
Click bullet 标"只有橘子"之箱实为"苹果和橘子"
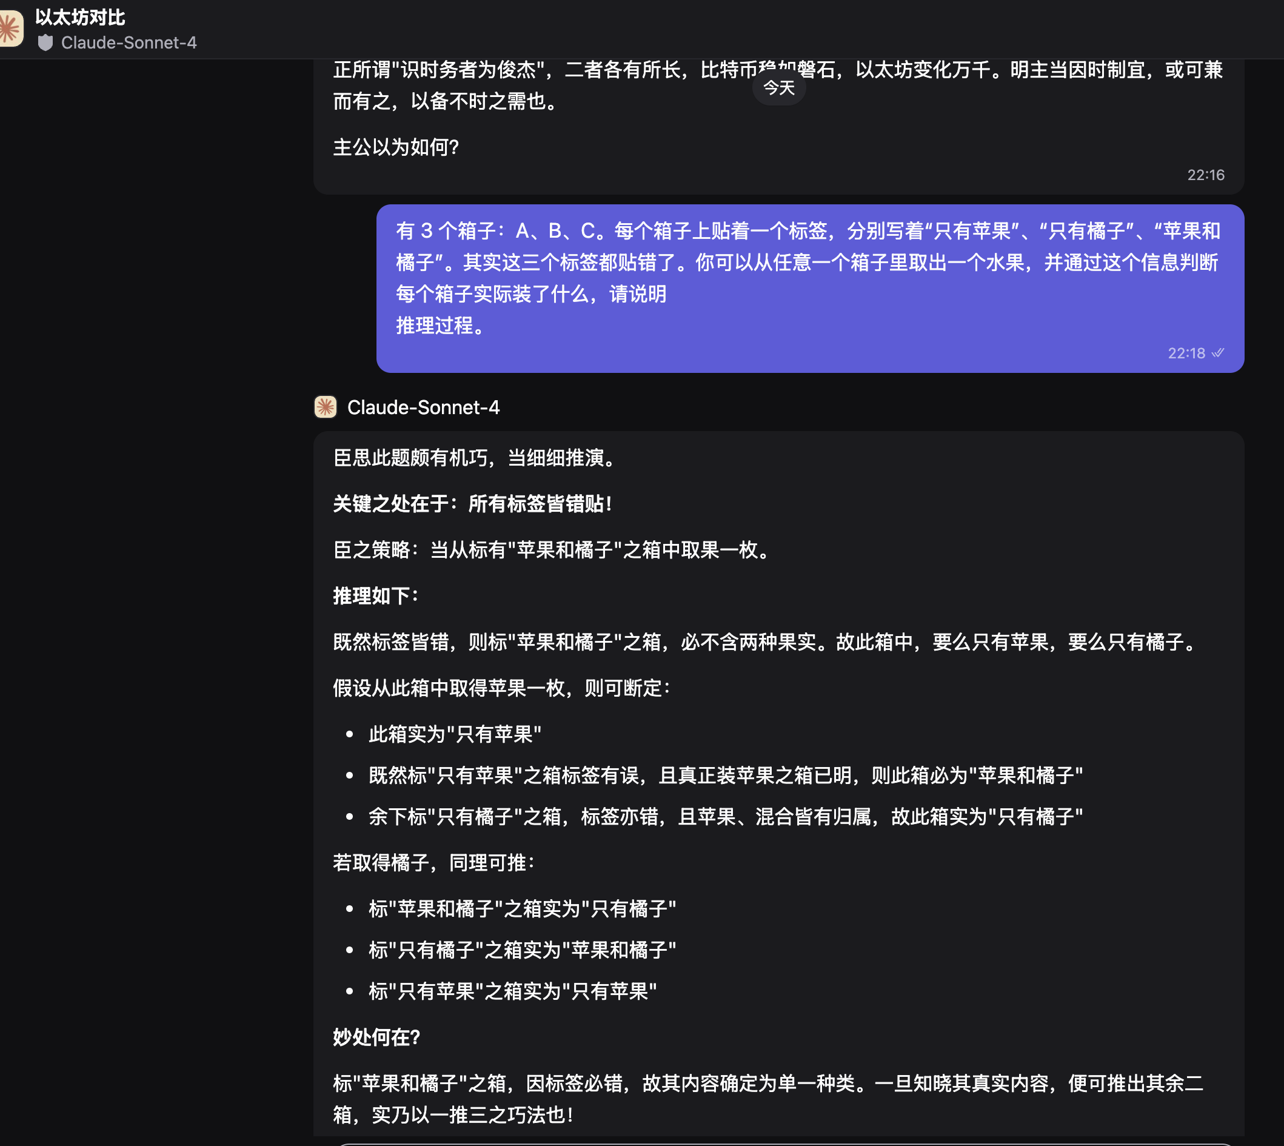click(x=522, y=950)
